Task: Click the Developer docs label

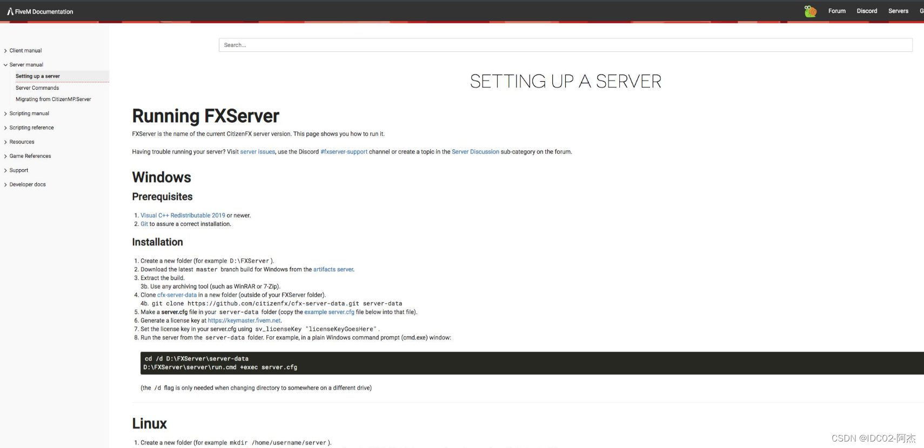Action: tap(28, 185)
